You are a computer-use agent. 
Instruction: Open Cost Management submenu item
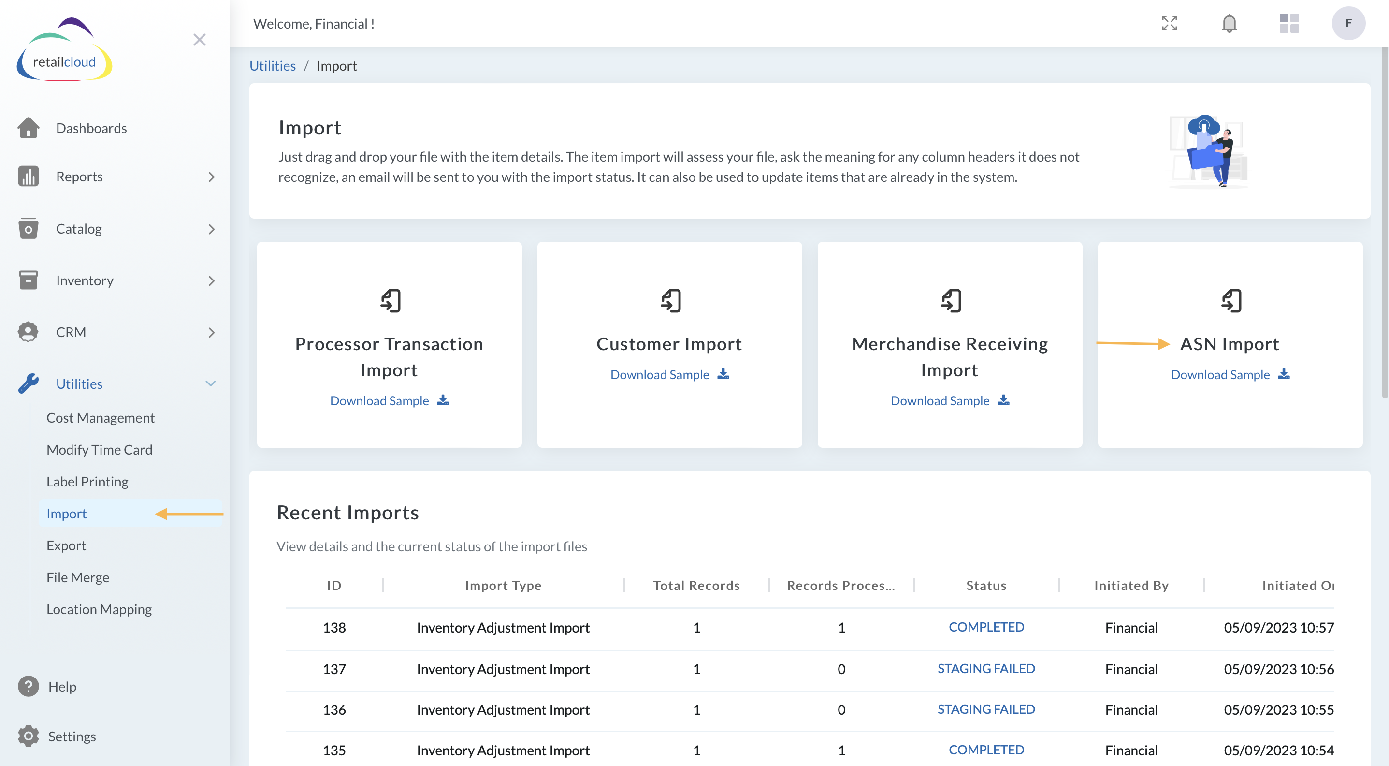tap(101, 417)
